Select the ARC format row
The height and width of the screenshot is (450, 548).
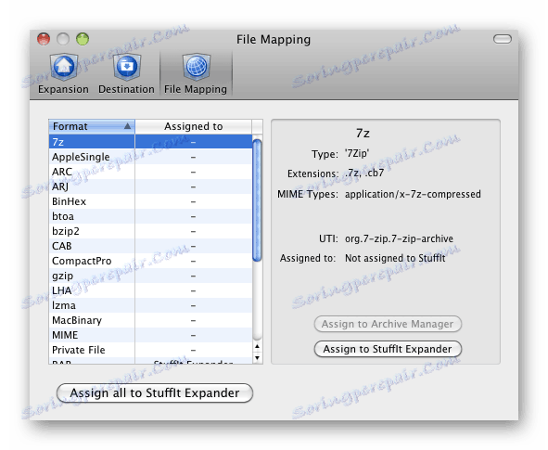[150, 172]
